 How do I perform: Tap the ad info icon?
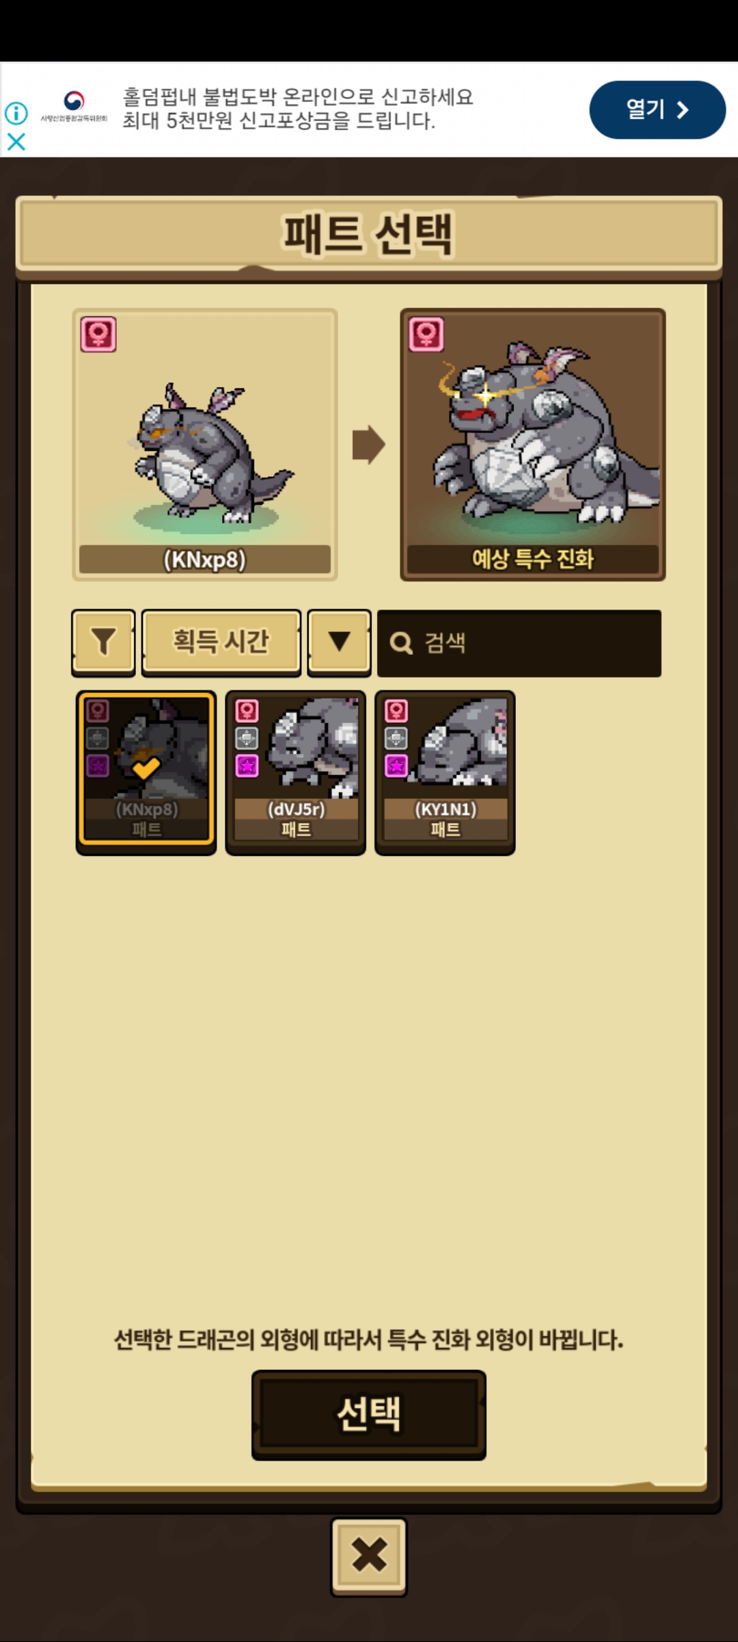point(16,113)
